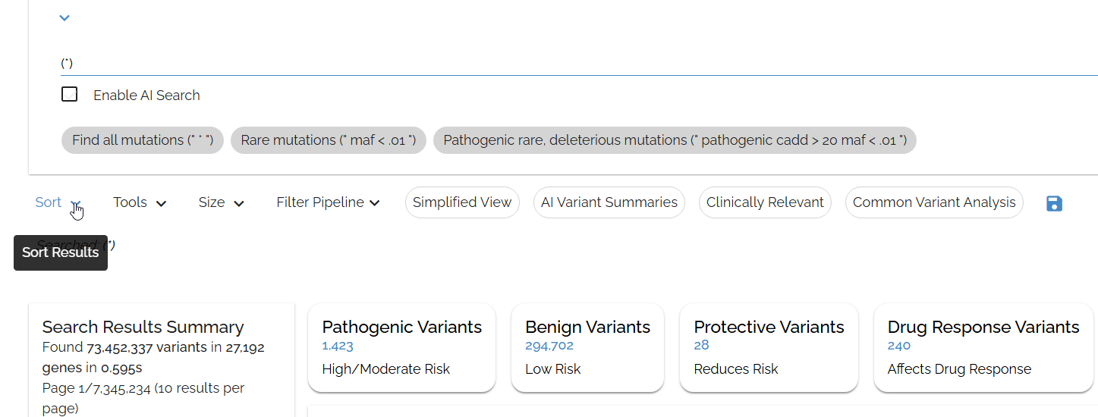Open the Tools dropdown menu

(140, 202)
